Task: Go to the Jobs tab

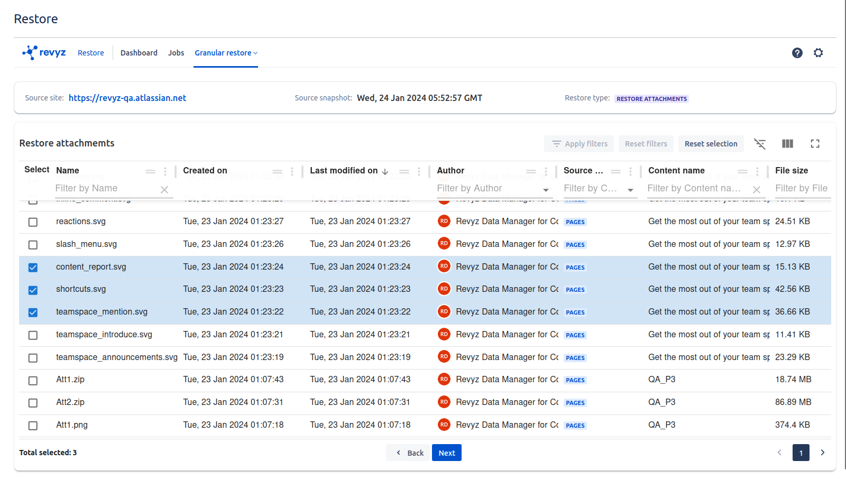Action: pyautogui.click(x=176, y=53)
